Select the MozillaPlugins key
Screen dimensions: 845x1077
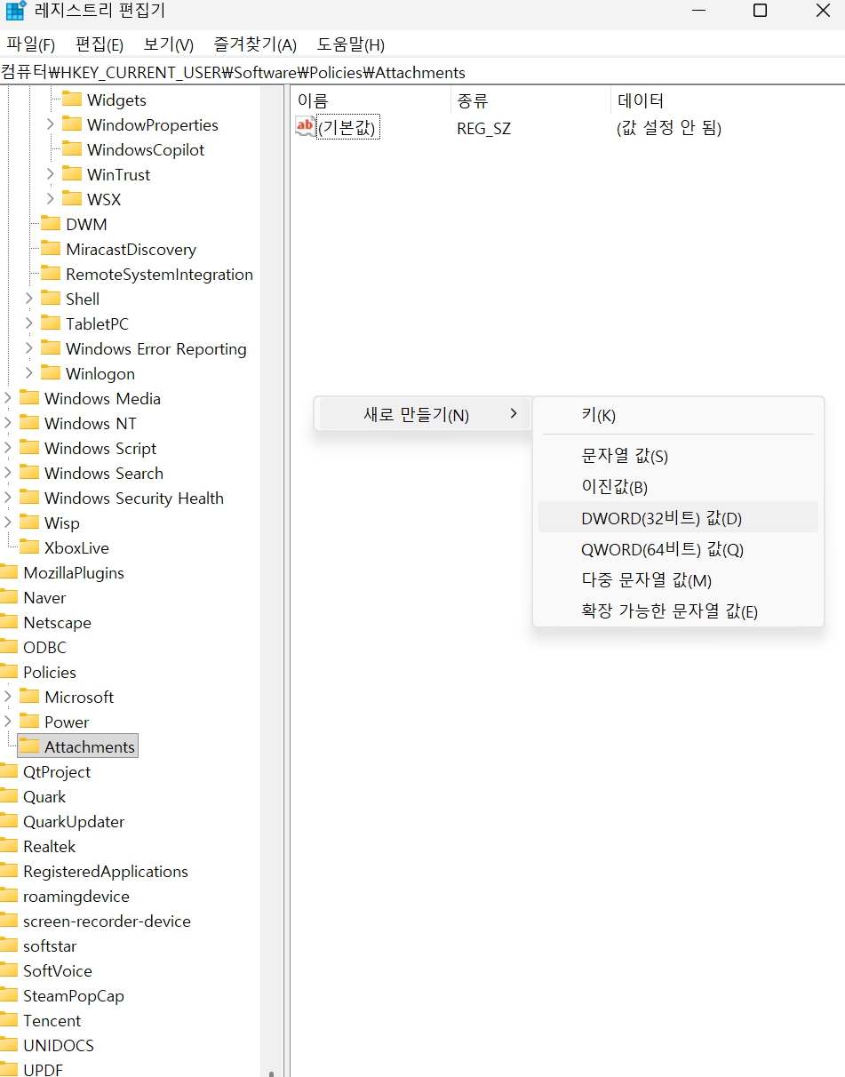pos(73,572)
